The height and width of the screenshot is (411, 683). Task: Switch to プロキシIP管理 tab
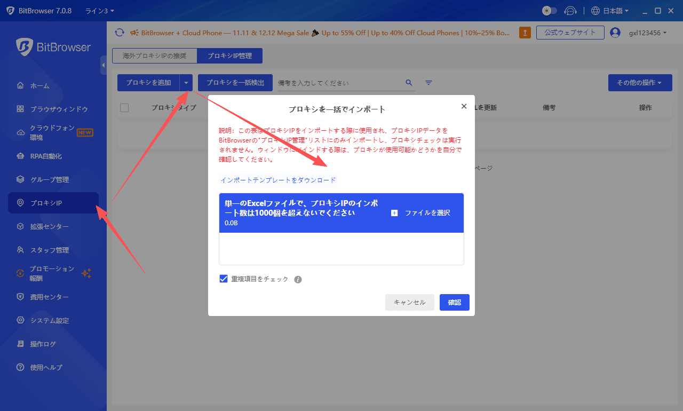[x=229, y=56]
